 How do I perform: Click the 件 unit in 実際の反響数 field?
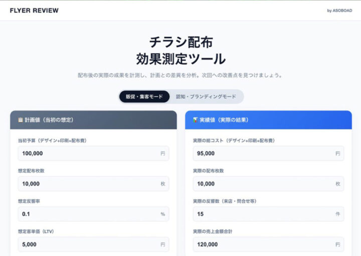coord(338,214)
